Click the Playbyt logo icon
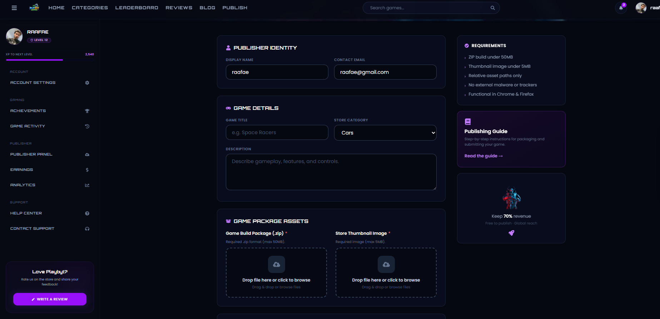 [x=34, y=7]
